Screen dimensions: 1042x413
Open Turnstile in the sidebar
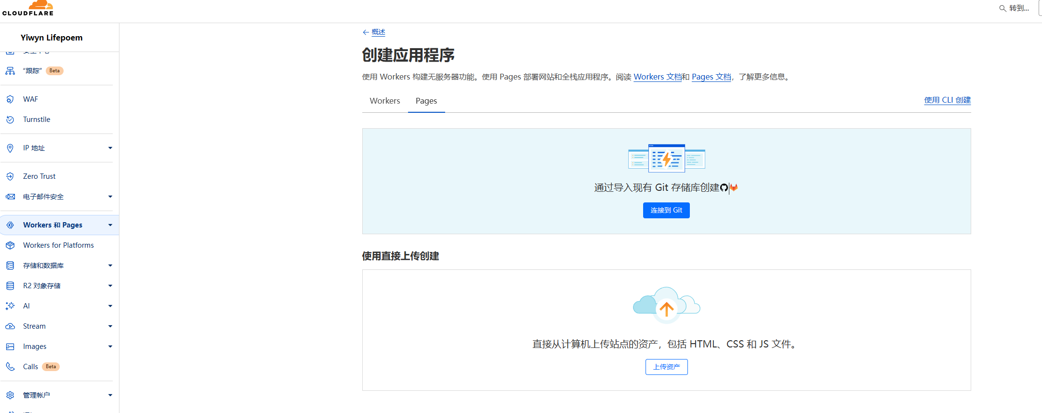[37, 120]
